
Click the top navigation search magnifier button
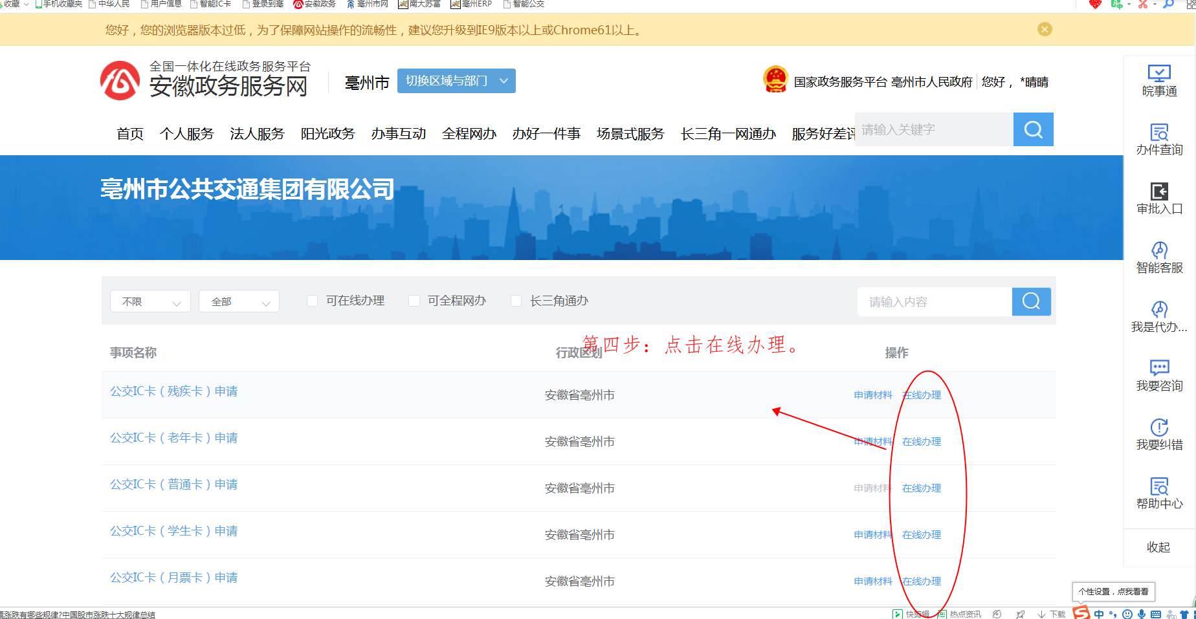pyautogui.click(x=1033, y=129)
